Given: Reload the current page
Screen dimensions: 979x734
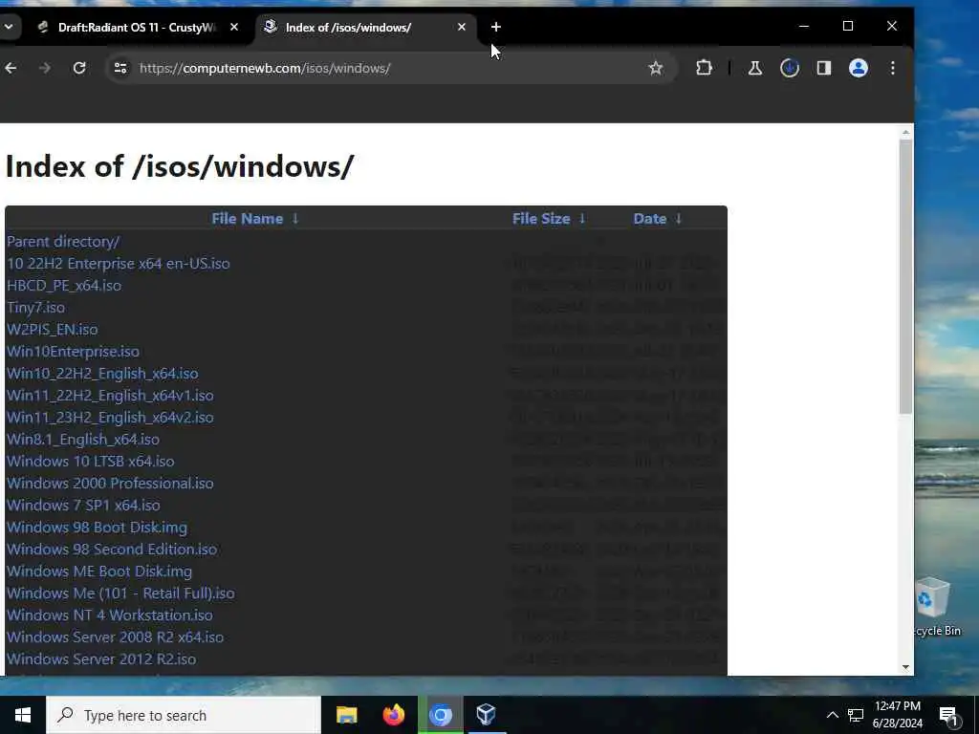Looking at the screenshot, I should (79, 68).
